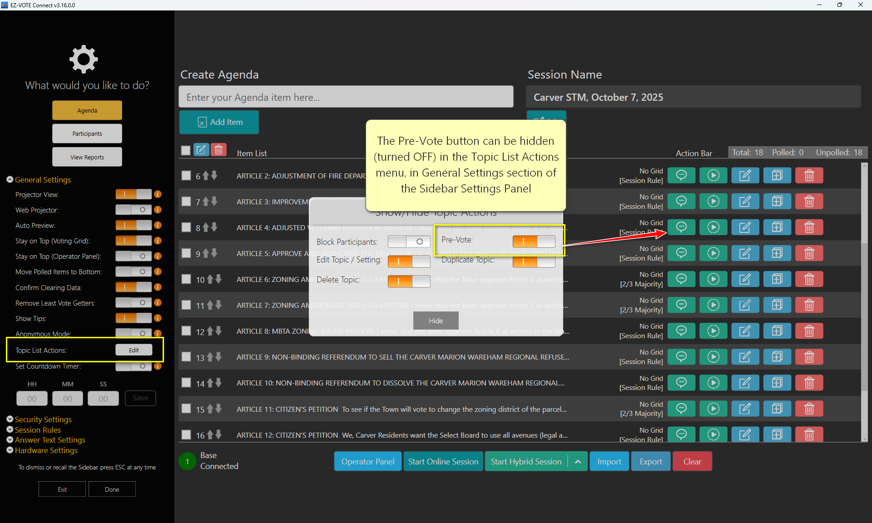872x523 pixels.
Task: Click the agenda item text input field
Action: (346, 97)
